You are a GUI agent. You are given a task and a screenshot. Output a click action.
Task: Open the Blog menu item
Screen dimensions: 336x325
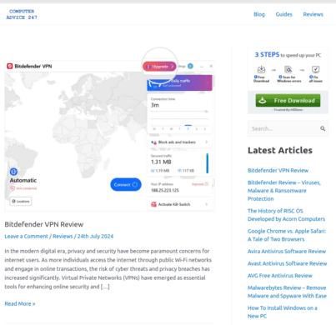259,14
